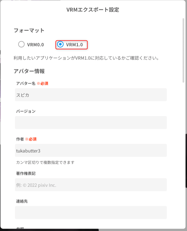Select the VRM0.0 format radio button

click(21, 45)
